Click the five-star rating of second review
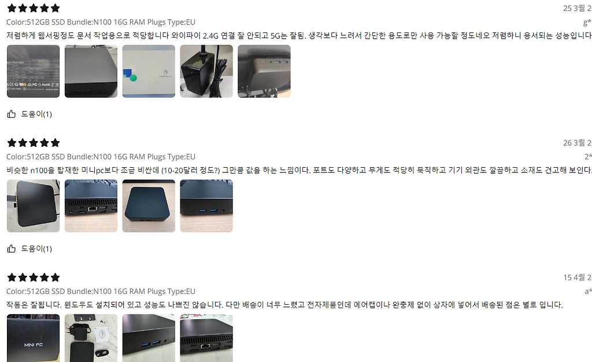Image resolution: width=592 pixels, height=362 pixels. pos(34,143)
